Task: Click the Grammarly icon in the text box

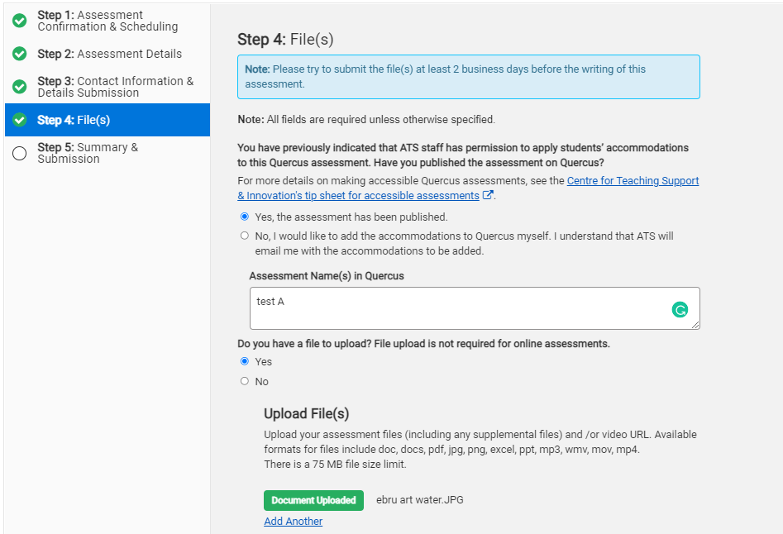Action: point(680,310)
